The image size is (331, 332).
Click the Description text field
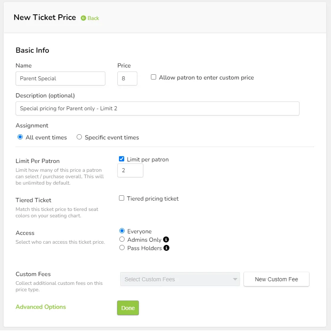[157, 108]
